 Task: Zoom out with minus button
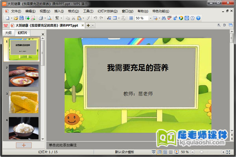(192, 152)
